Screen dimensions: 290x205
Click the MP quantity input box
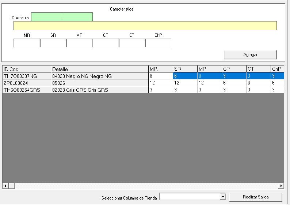(x=79, y=43)
